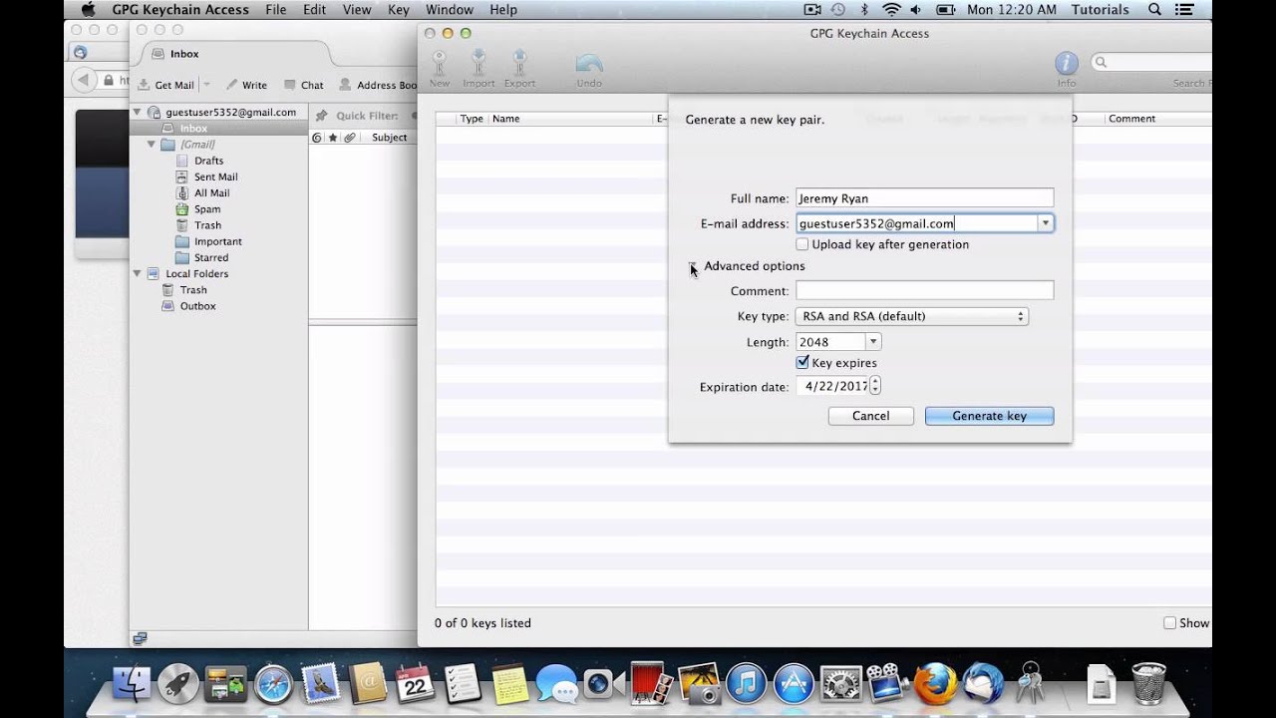Viewport: 1276px width, 718px height.
Task: Click the Comment input field
Action: (x=924, y=290)
